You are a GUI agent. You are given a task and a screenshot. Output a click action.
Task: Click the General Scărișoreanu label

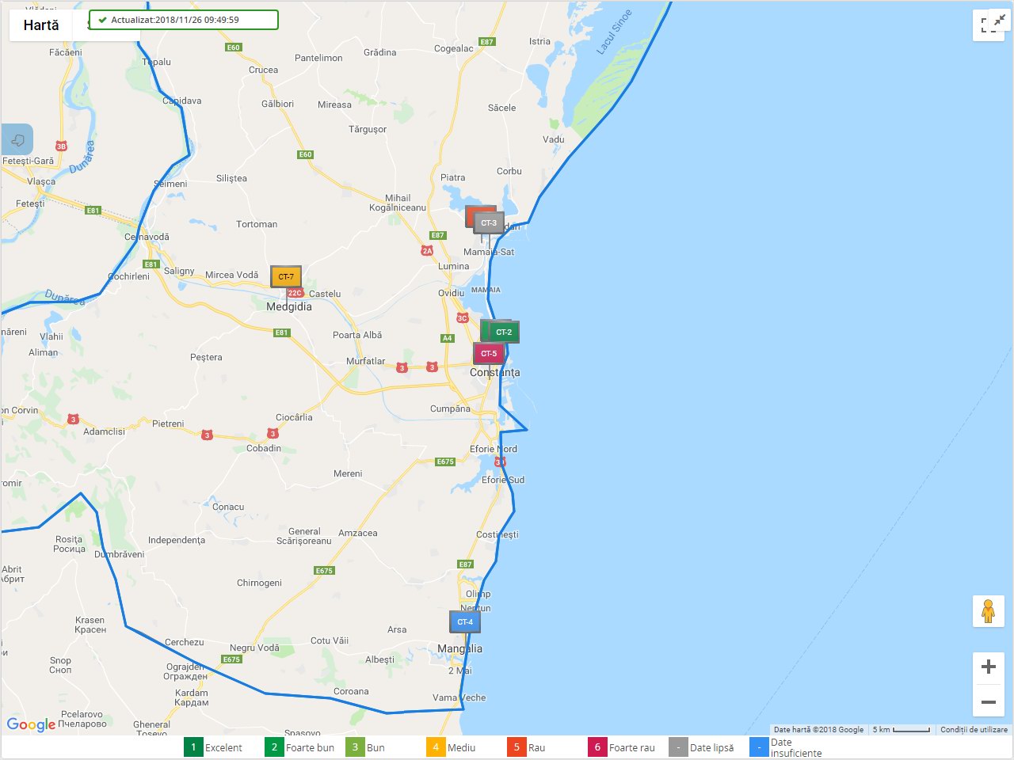point(304,536)
